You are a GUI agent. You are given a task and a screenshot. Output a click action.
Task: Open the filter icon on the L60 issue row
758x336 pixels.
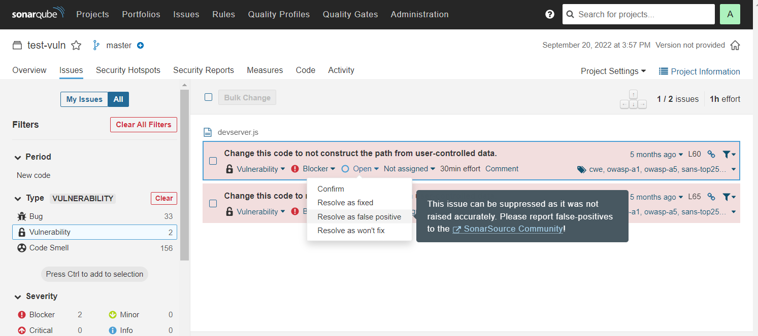(727, 154)
